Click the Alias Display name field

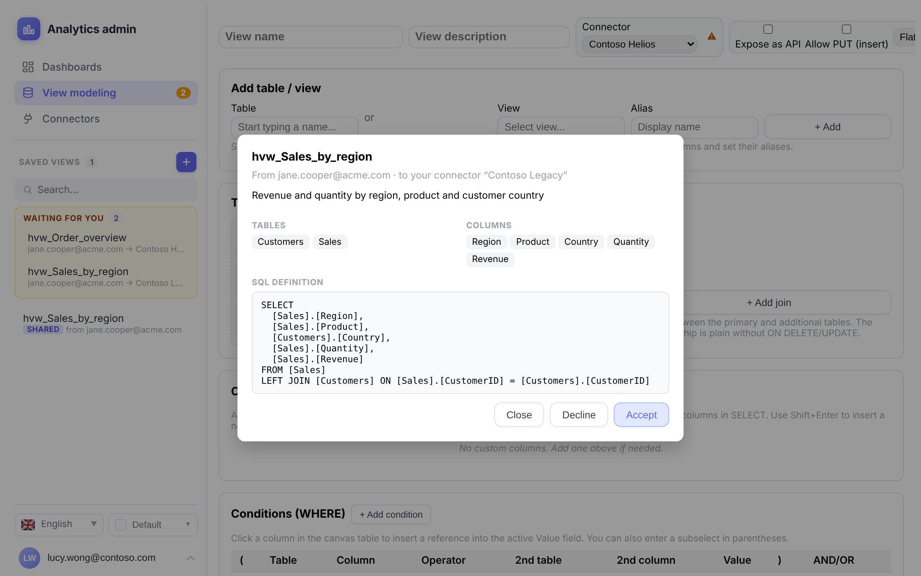tap(694, 127)
